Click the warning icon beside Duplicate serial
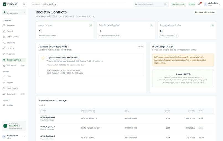Viewport: 223px width, 141px height. (43, 58)
